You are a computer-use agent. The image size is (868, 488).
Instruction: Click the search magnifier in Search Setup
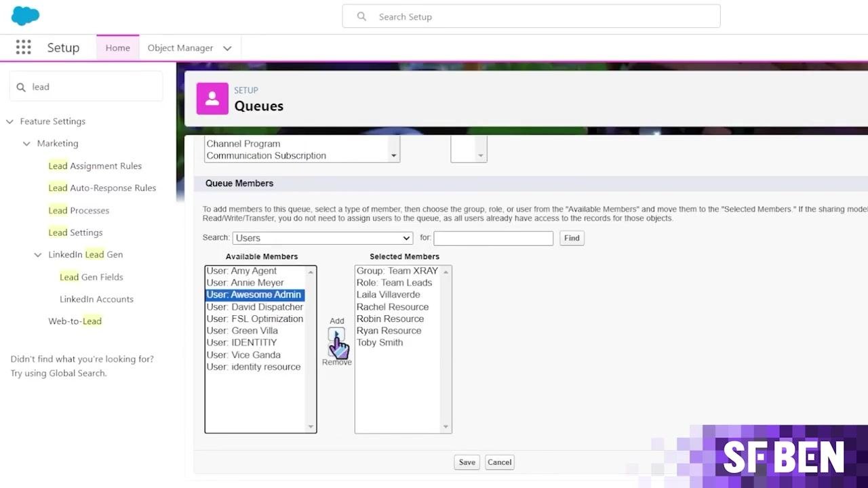[x=361, y=16]
